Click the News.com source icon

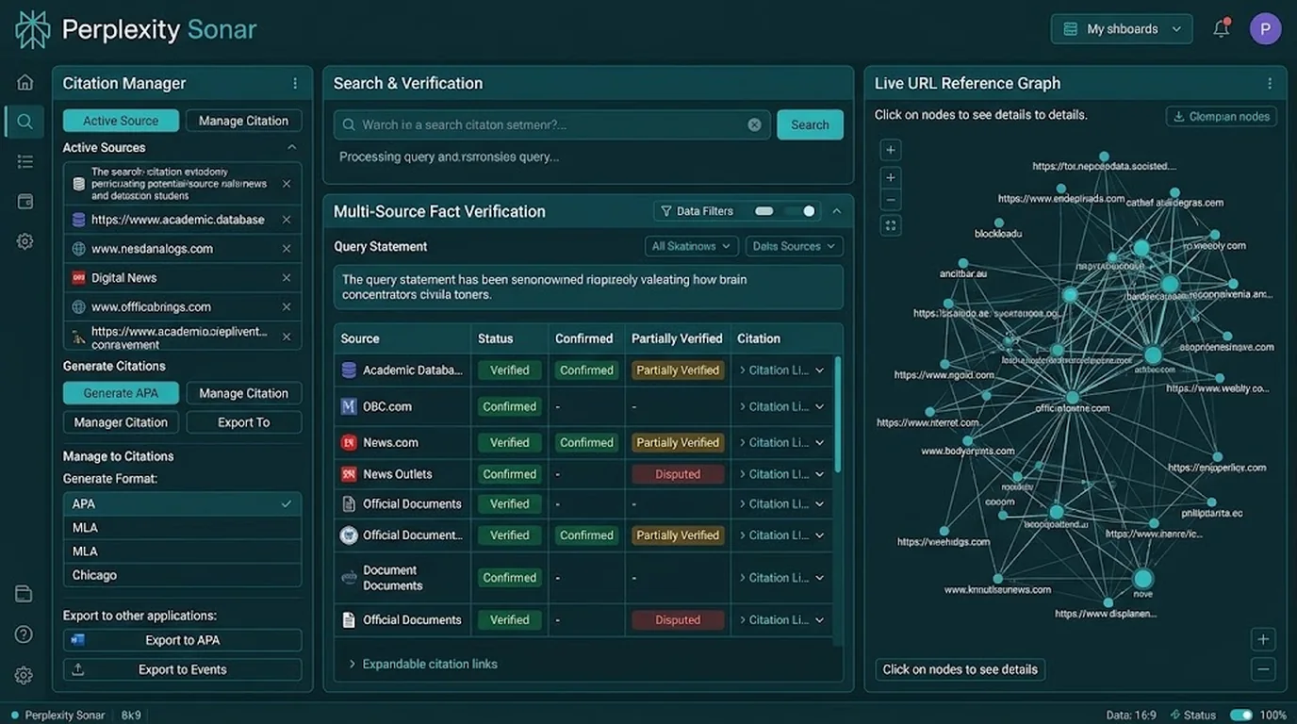349,442
